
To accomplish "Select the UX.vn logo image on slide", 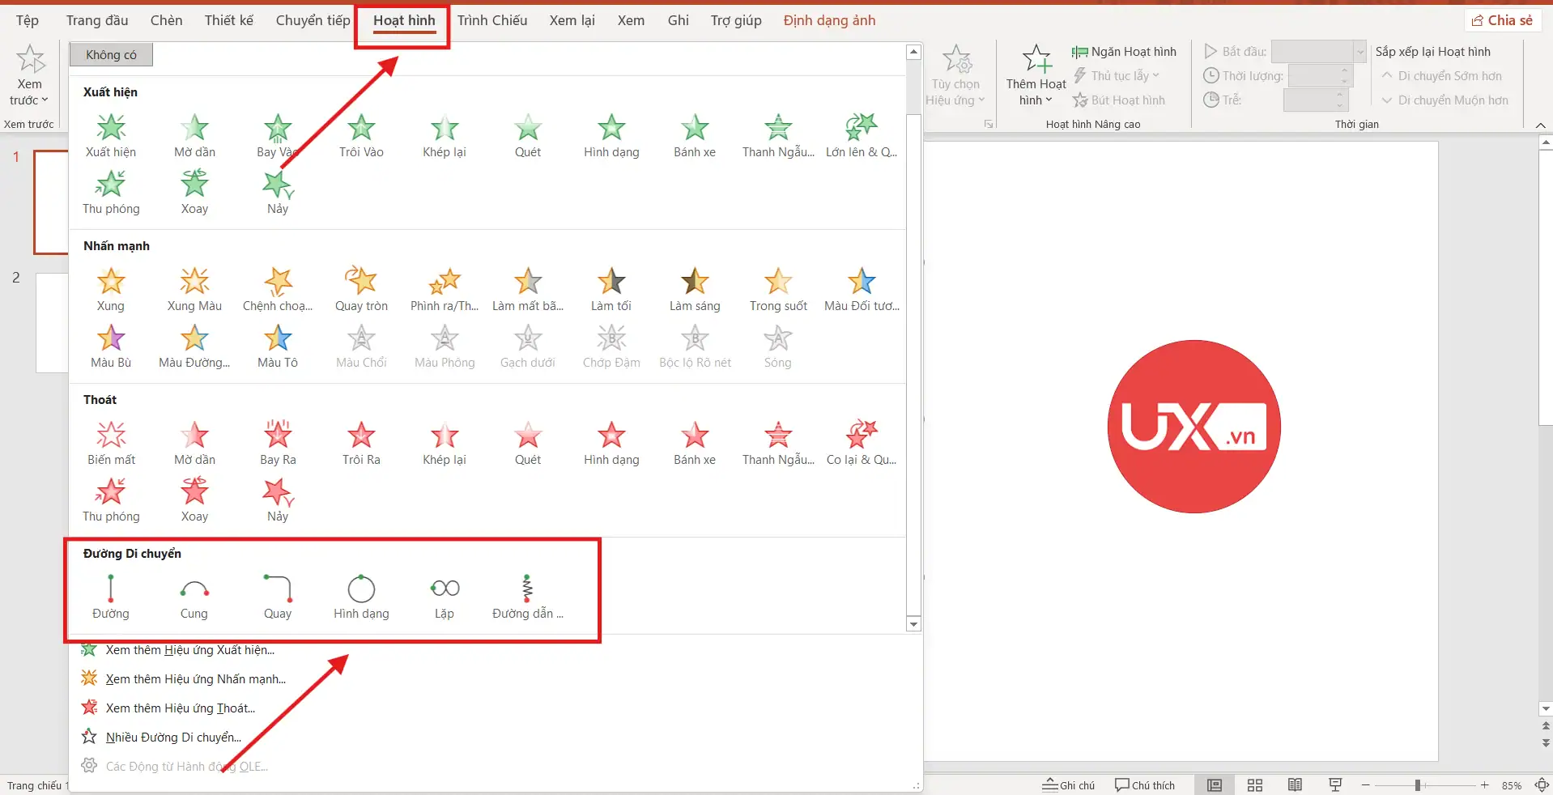I will [1193, 426].
